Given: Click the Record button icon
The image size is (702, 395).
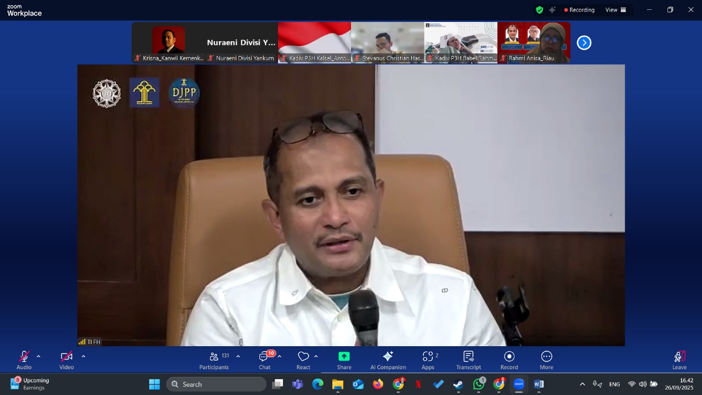Looking at the screenshot, I should pos(509,357).
